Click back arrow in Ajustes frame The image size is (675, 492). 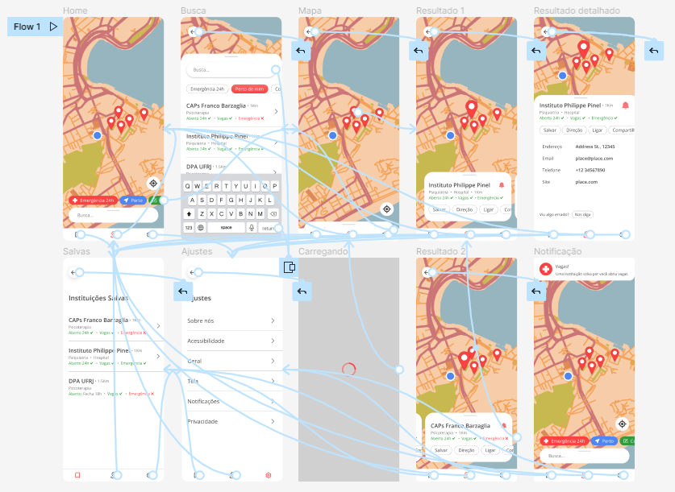(192, 272)
